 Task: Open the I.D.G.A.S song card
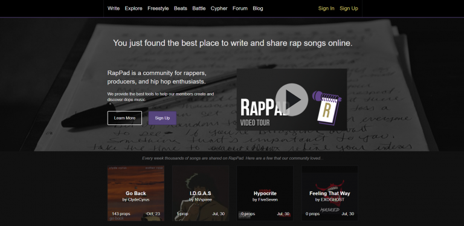tap(201, 193)
